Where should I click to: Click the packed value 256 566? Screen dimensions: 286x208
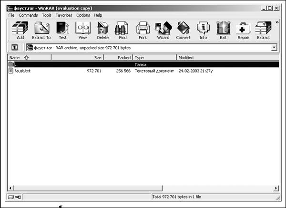(x=123, y=71)
